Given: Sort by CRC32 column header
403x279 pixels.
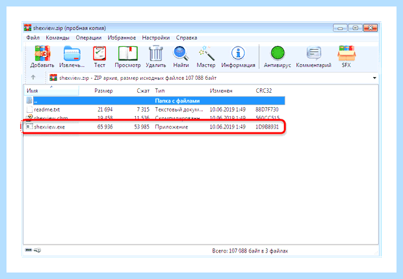Looking at the screenshot, I should pyautogui.click(x=264, y=91).
